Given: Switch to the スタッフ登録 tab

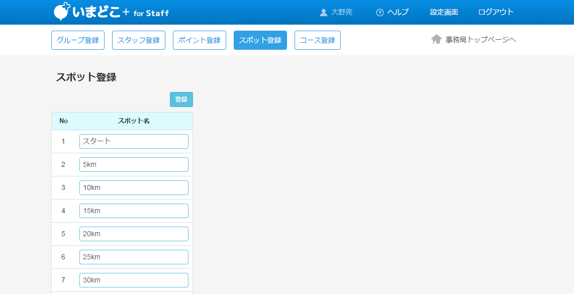Looking at the screenshot, I should pyautogui.click(x=139, y=40).
